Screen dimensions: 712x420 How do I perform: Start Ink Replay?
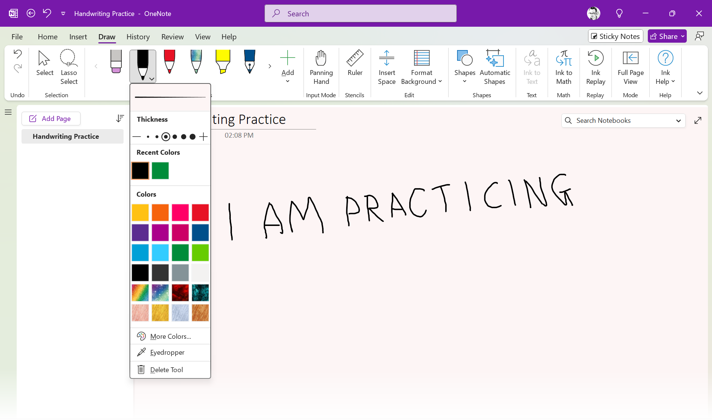pyautogui.click(x=595, y=67)
